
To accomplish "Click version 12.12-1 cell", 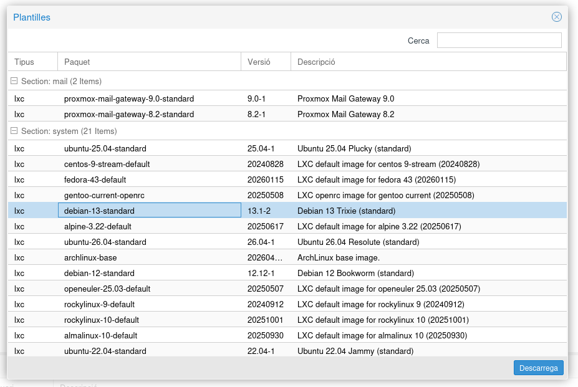I will coord(261,273).
